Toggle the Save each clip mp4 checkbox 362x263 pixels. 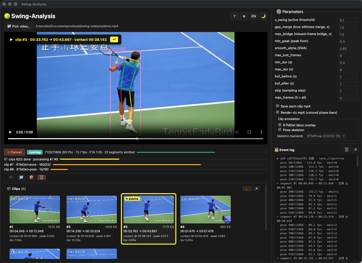point(277,106)
